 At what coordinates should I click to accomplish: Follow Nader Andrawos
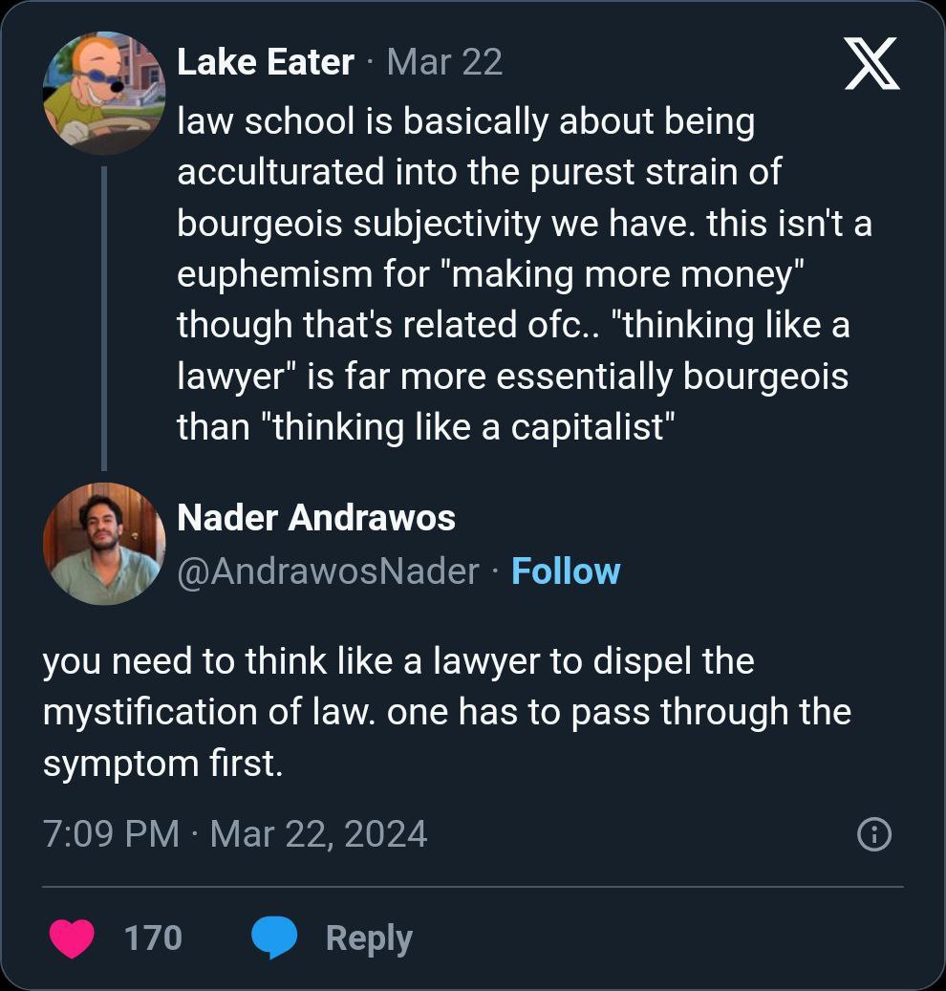coord(566,571)
